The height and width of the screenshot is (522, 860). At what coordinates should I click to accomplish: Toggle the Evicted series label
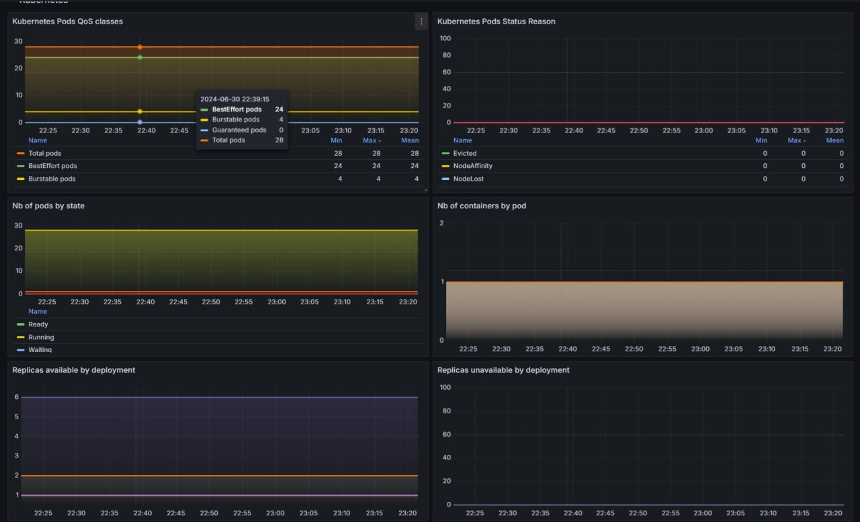[465, 153]
